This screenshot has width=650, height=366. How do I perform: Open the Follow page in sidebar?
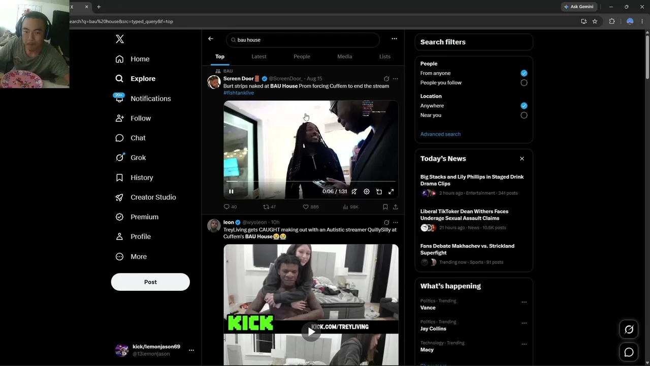point(133,118)
